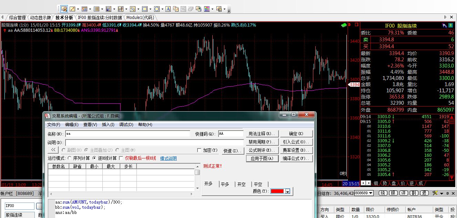
Task: Click the 银 round button in account bar
Action: tap(393, 193)
